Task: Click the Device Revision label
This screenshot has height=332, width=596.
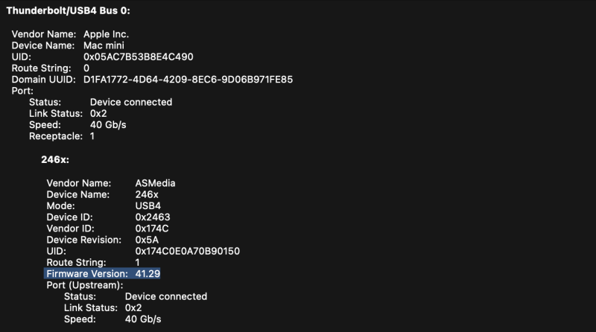Action: pos(83,240)
